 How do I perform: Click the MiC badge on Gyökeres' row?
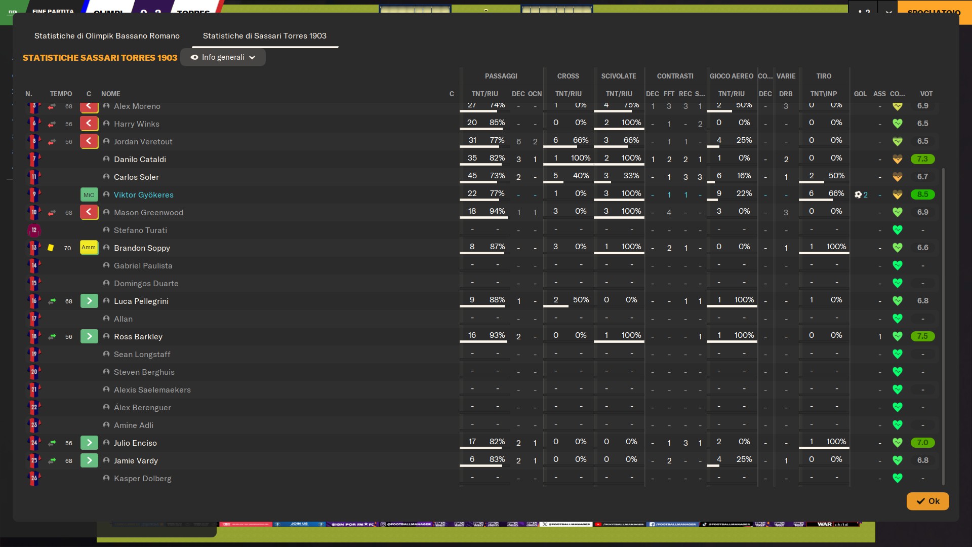click(89, 194)
